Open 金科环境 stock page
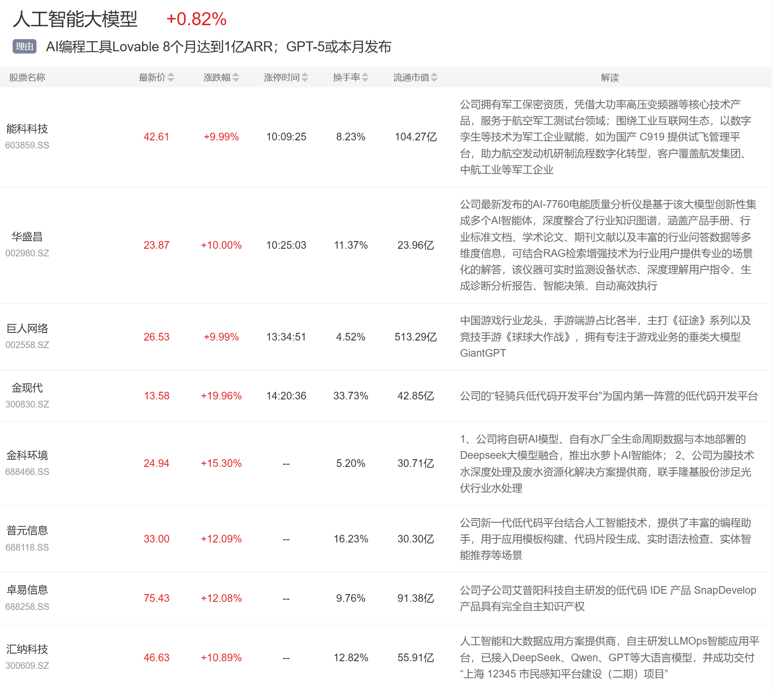773x690 pixels. pos(27,456)
